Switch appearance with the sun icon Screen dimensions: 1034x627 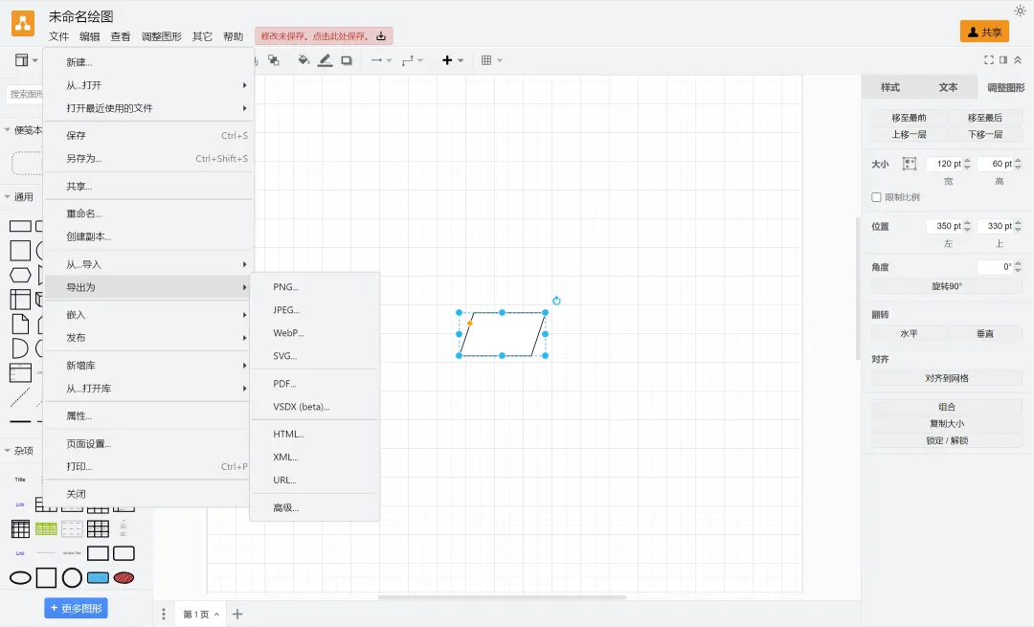[1020, 11]
